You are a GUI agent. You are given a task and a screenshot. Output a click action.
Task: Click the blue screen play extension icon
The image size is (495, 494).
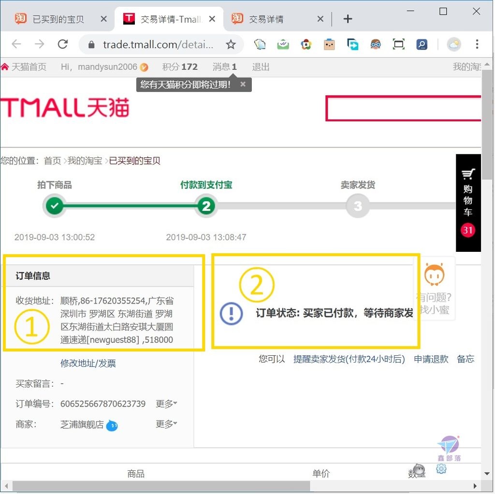coord(352,44)
